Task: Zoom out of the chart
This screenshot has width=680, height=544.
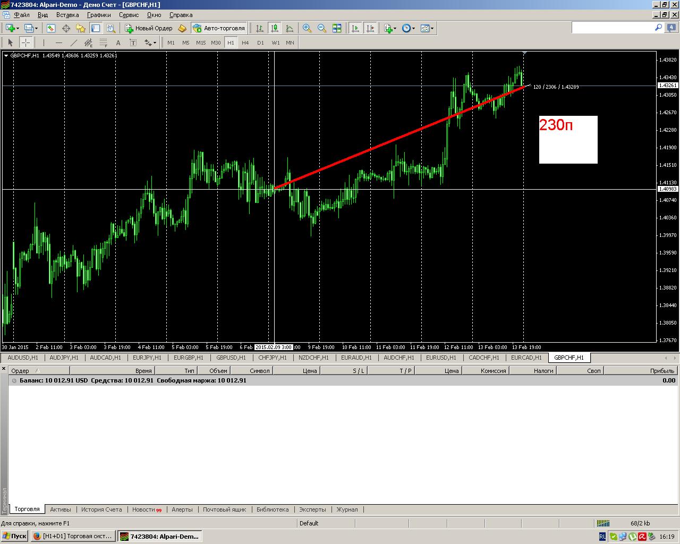Action: coord(322,28)
